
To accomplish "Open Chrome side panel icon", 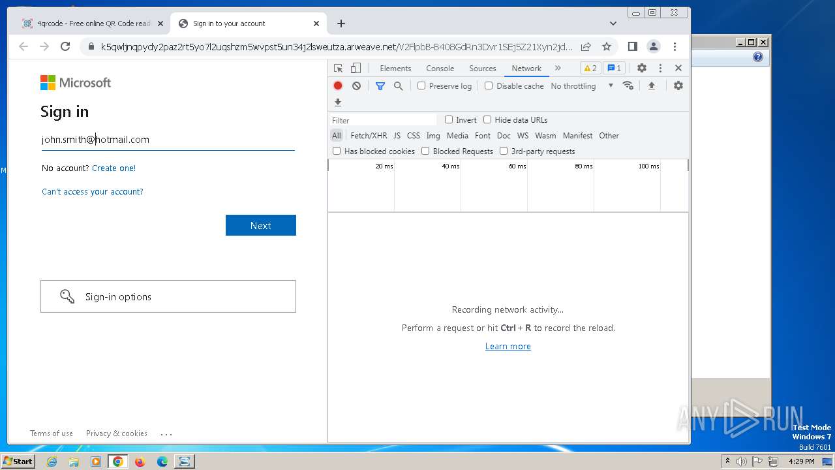I will coord(632,46).
